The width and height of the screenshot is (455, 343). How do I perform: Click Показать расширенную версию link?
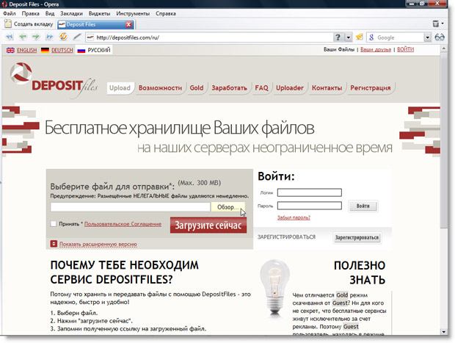98,245
